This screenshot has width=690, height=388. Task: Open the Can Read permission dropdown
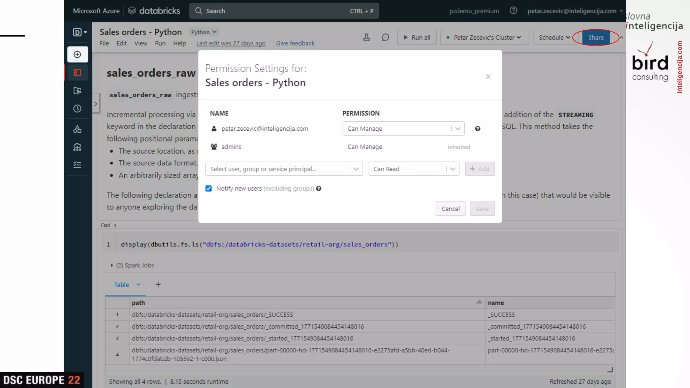click(414, 169)
